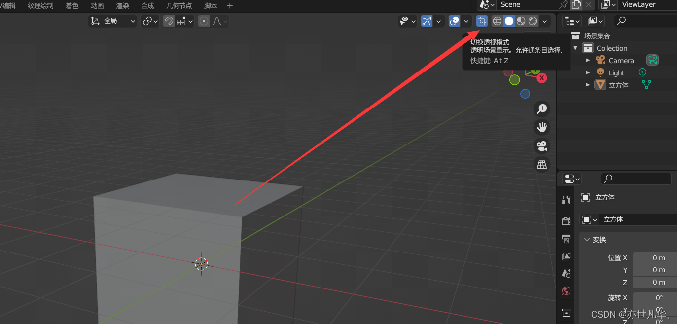Toggle snapping magnet icon

[169, 21]
